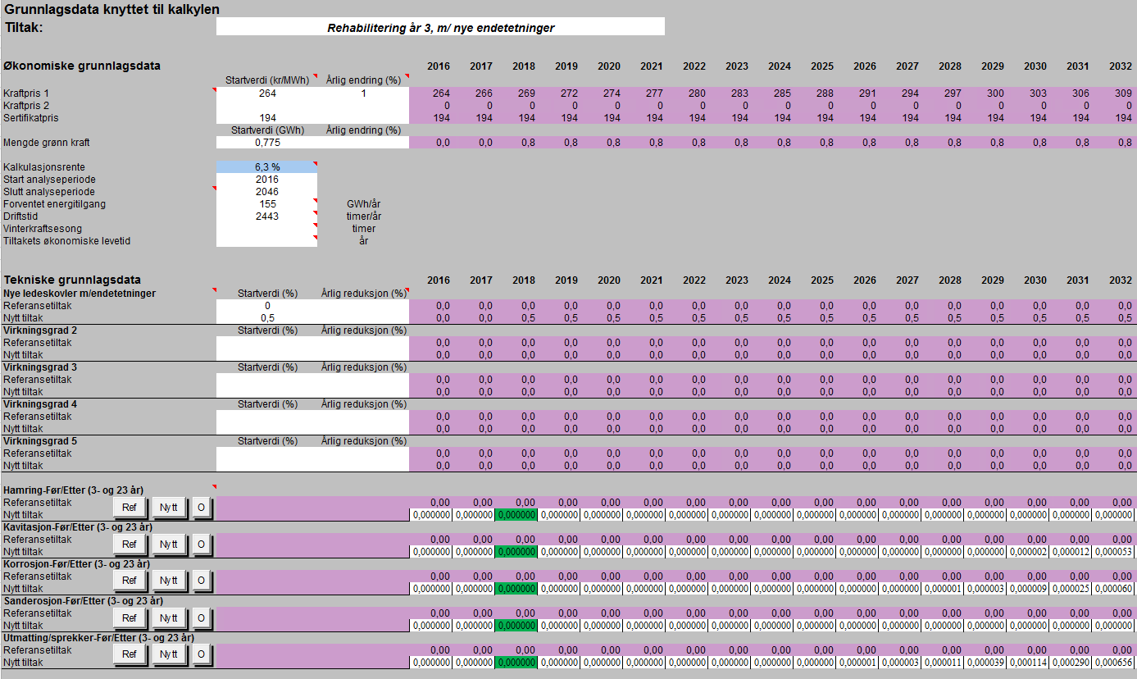Select the green 2018 cell in Utmatting/sprekker Nytt tiltak

point(516,663)
